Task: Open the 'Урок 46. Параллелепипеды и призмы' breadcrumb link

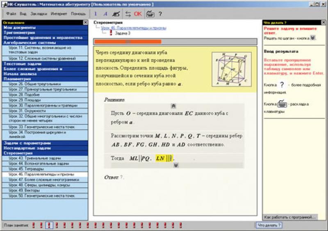Action: tap(134, 28)
